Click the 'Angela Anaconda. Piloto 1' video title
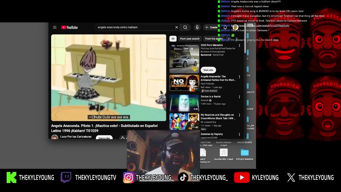Screen dimensions: 341x192 point(104,128)
